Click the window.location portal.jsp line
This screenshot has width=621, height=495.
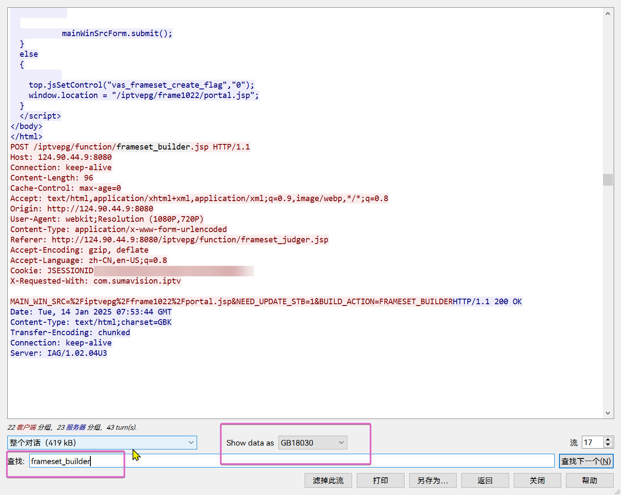click(x=144, y=95)
